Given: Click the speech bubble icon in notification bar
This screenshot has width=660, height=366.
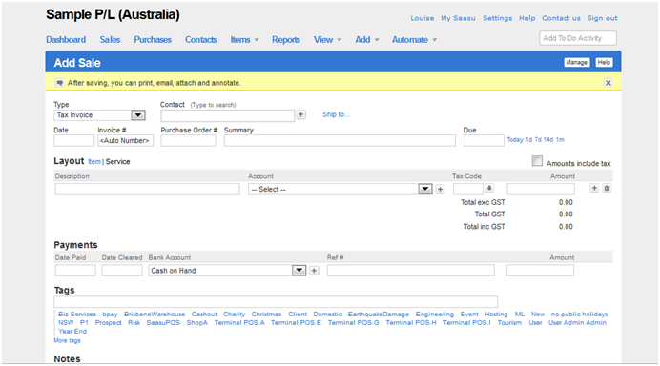Looking at the screenshot, I should click(60, 83).
